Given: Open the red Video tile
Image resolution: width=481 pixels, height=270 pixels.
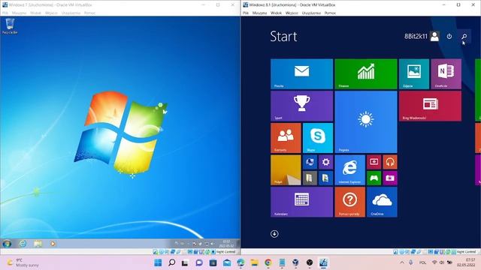Looking at the screenshot, I should (374, 162).
